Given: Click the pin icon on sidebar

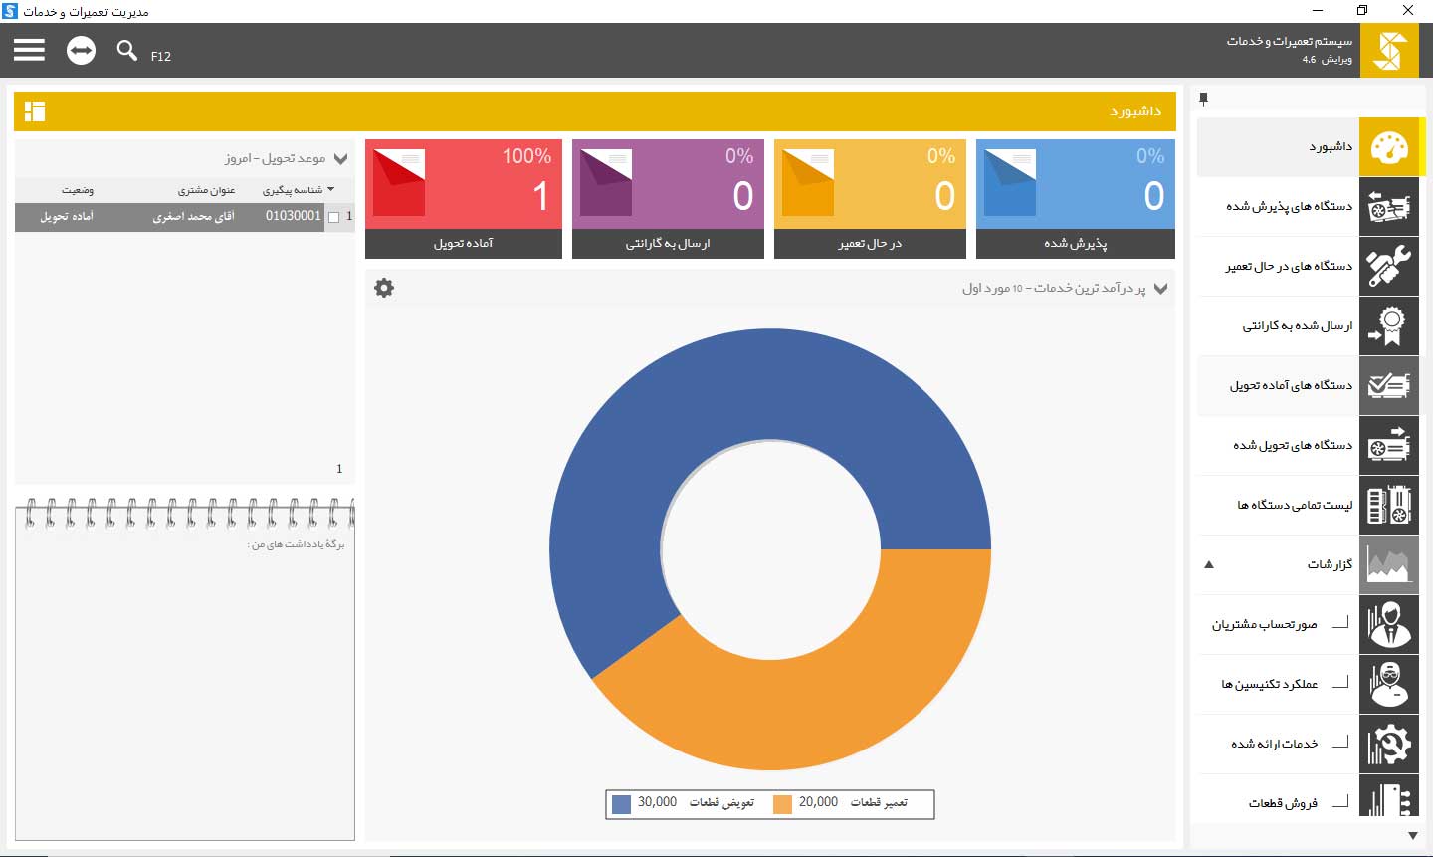Looking at the screenshot, I should click(x=1203, y=99).
